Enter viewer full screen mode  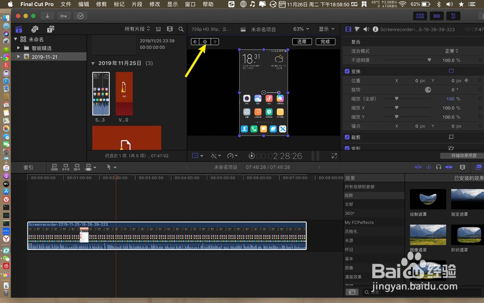(x=334, y=156)
